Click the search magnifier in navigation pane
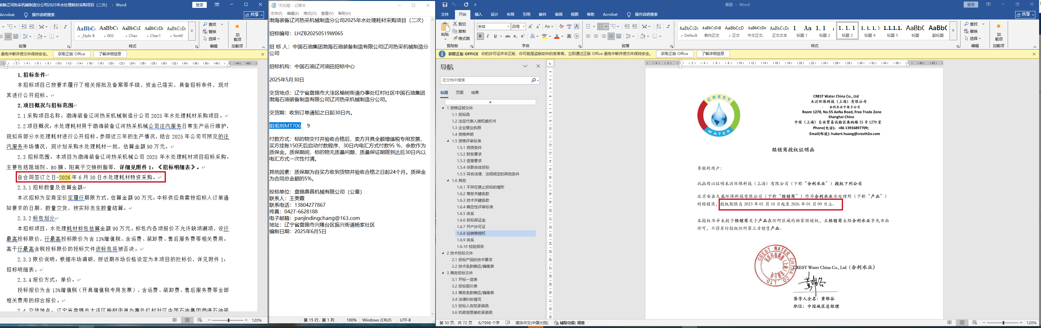 coord(534,80)
